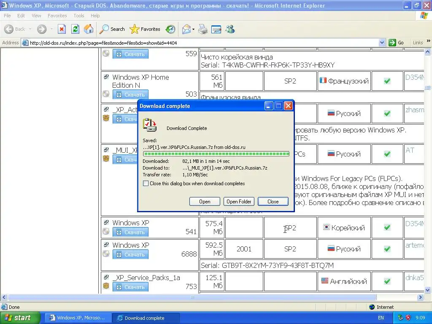Click the Windows Start button

pyautogui.click(x=20, y=318)
